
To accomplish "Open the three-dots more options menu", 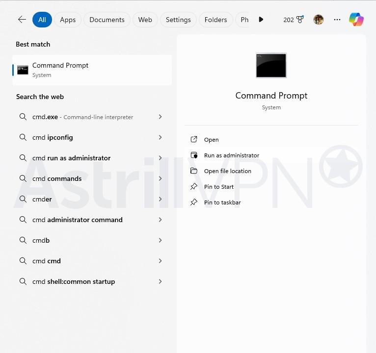I will pyautogui.click(x=337, y=20).
